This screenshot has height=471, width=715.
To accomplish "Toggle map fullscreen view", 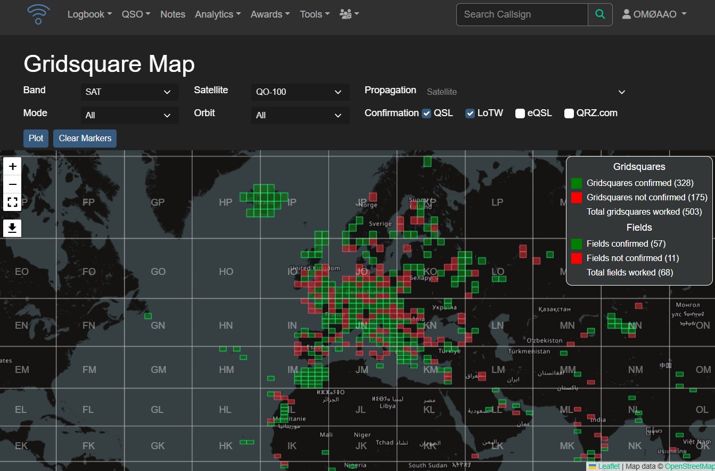I will pos(13,202).
